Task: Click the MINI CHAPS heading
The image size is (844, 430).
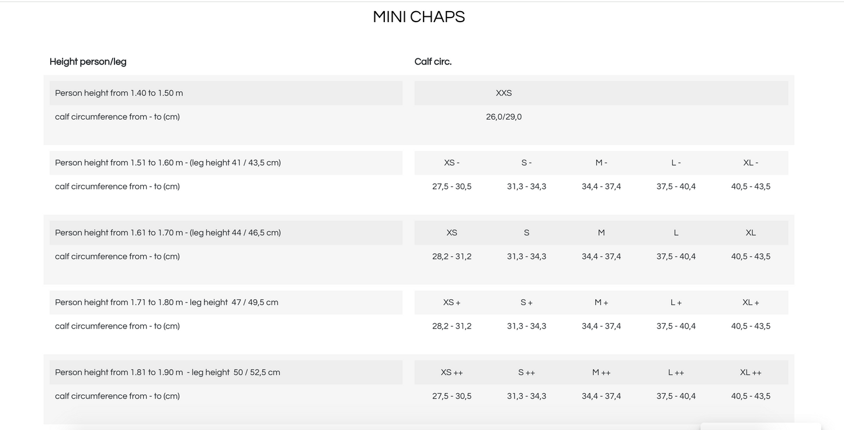Action: 419,17
